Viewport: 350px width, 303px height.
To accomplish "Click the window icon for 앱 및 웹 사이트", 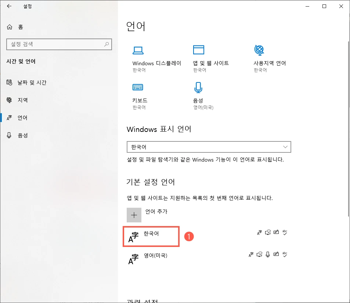I will [x=198, y=50].
